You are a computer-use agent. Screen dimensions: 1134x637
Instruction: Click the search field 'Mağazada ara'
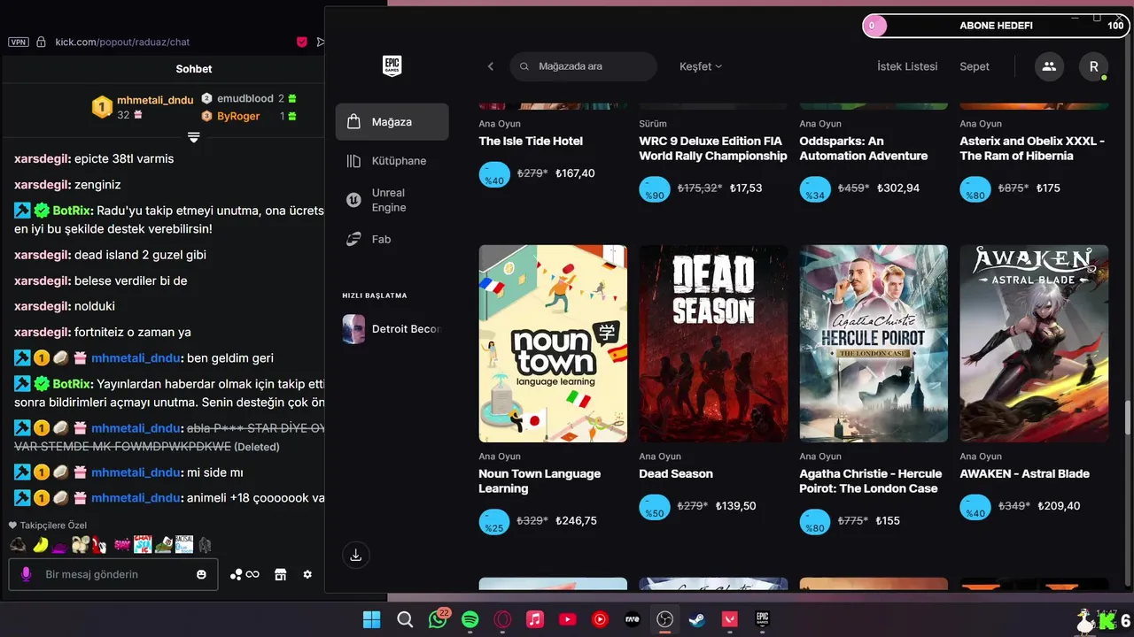coord(583,66)
